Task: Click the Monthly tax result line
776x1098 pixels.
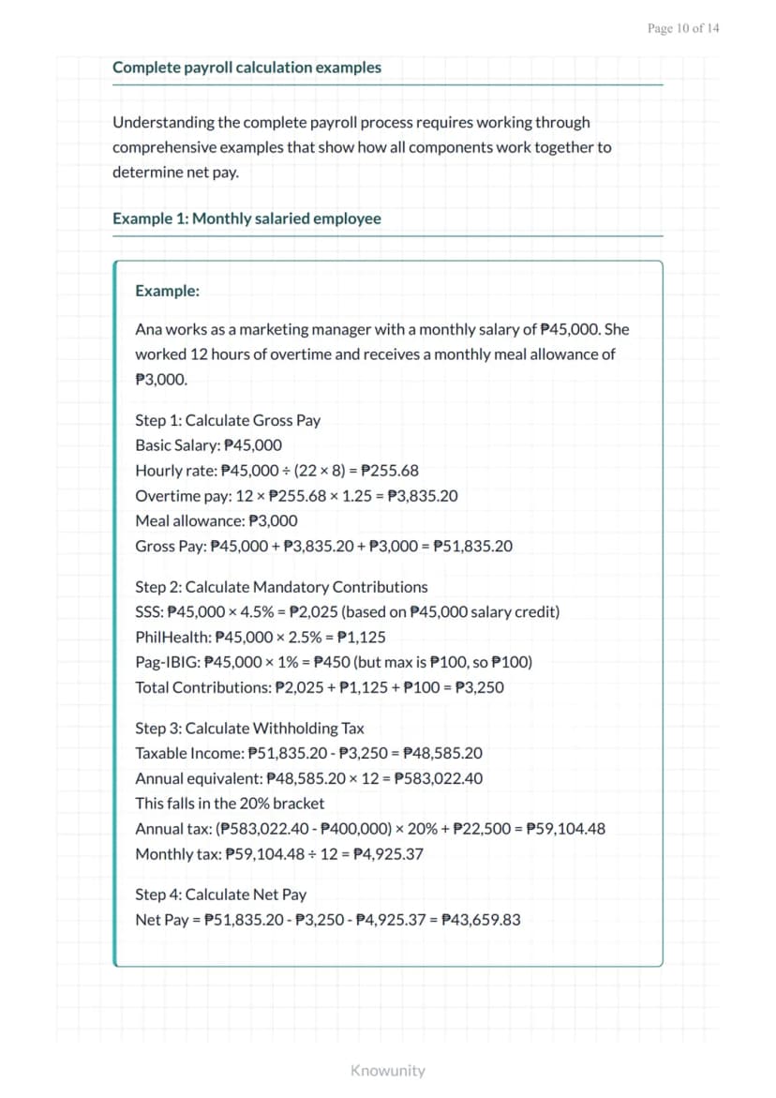Action: (279, 854)
